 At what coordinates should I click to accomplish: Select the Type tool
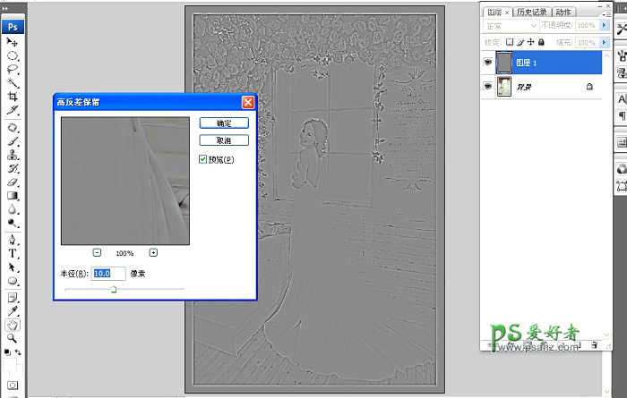click(x=13, y=253)
